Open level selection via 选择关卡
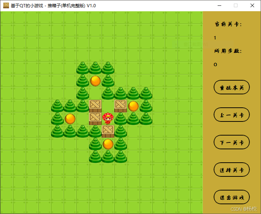Viewport: 261px width, 214px height. (x=231, y=170)
